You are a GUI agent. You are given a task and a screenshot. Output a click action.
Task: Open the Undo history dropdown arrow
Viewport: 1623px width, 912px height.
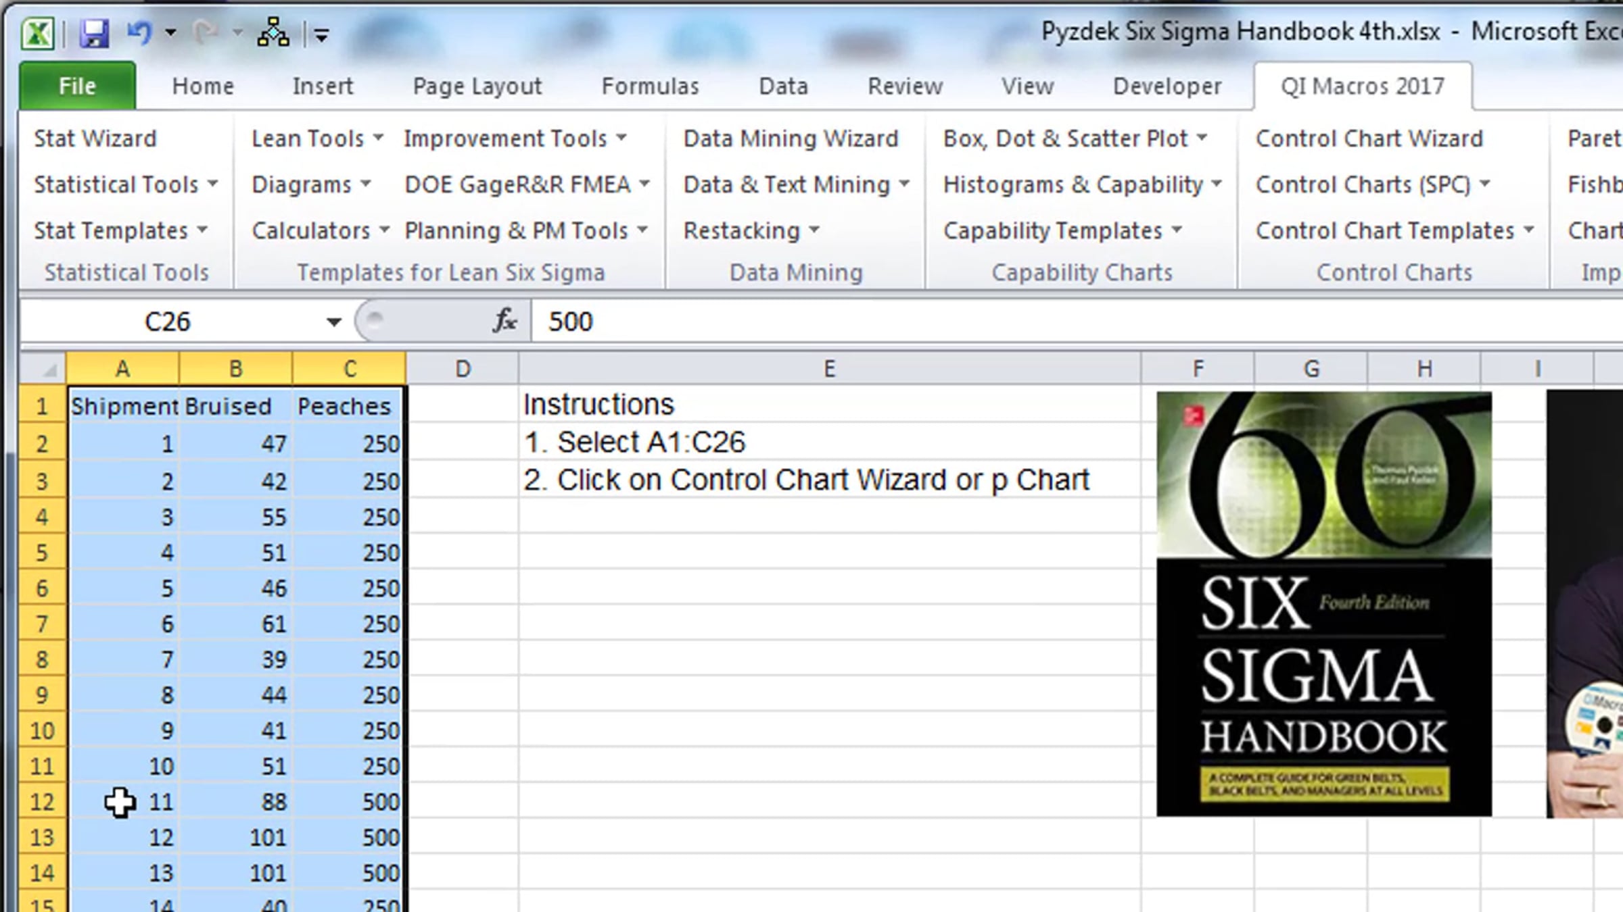pyautogui.click(x=170, y=32)
